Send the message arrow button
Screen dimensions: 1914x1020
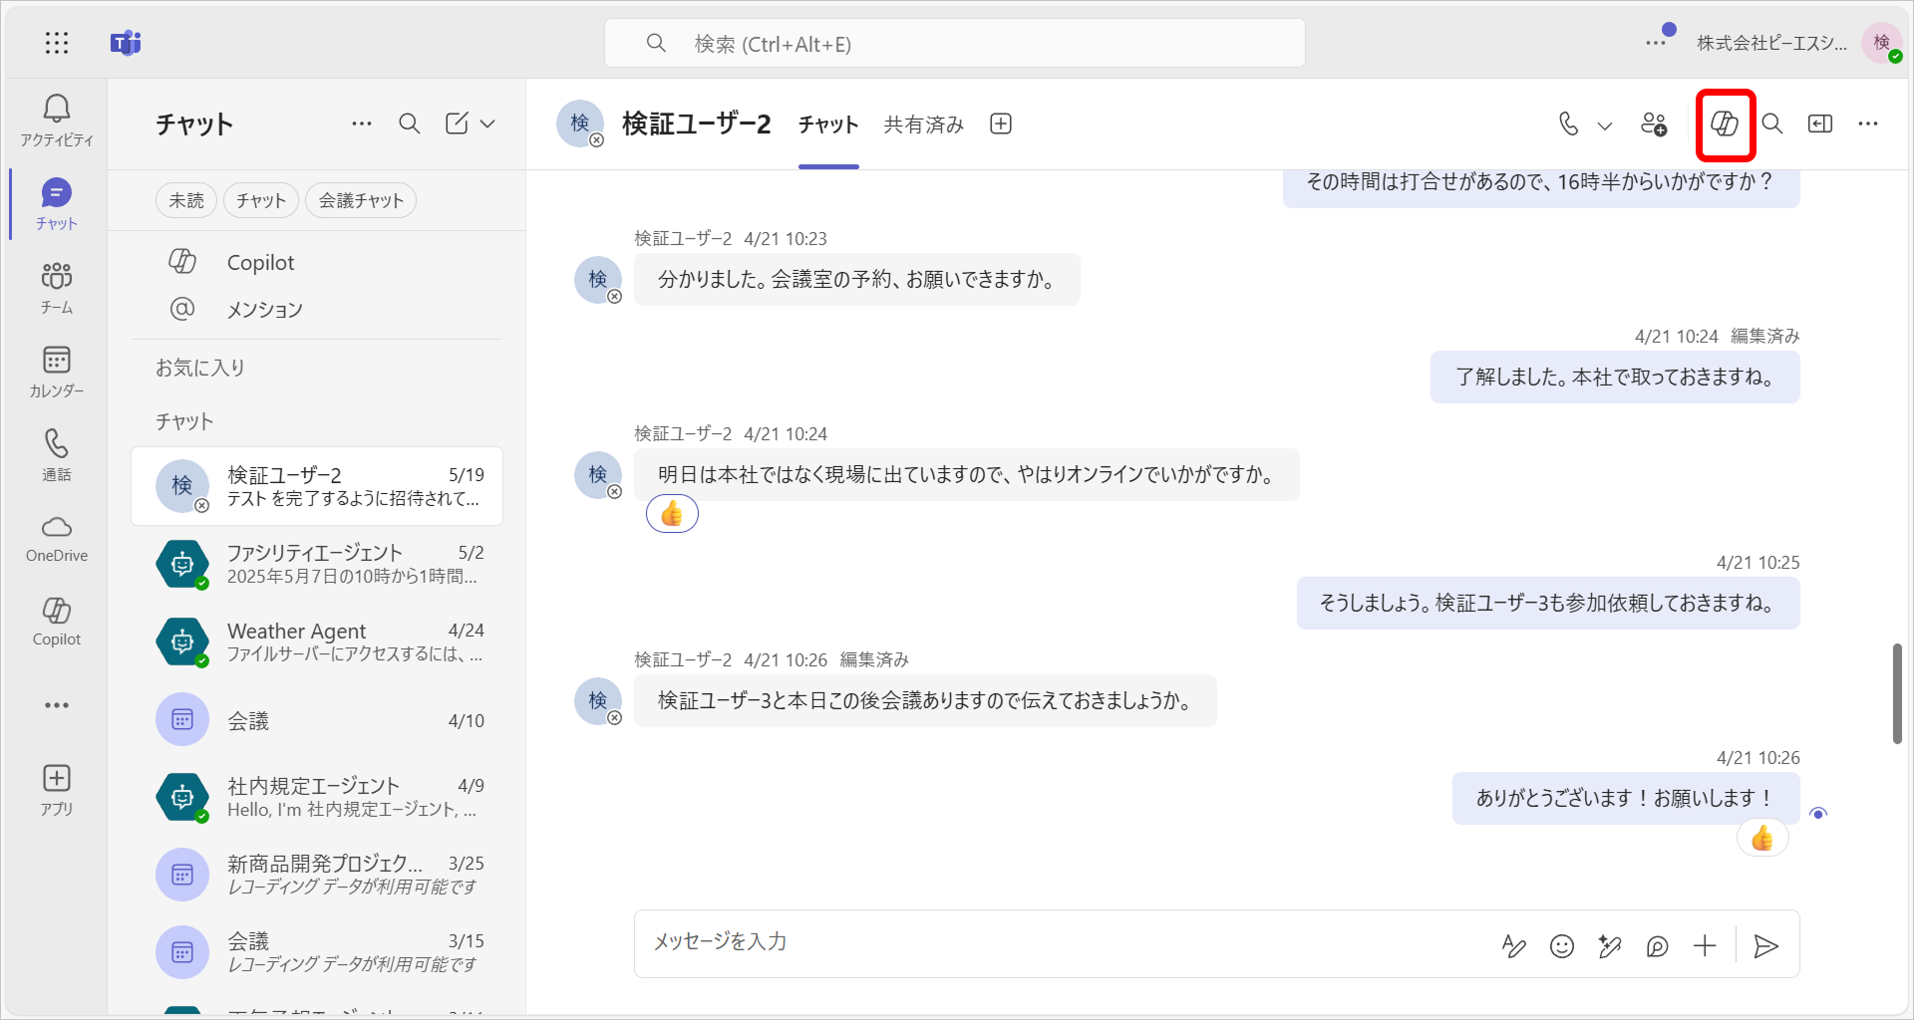tap(1765, 945)
